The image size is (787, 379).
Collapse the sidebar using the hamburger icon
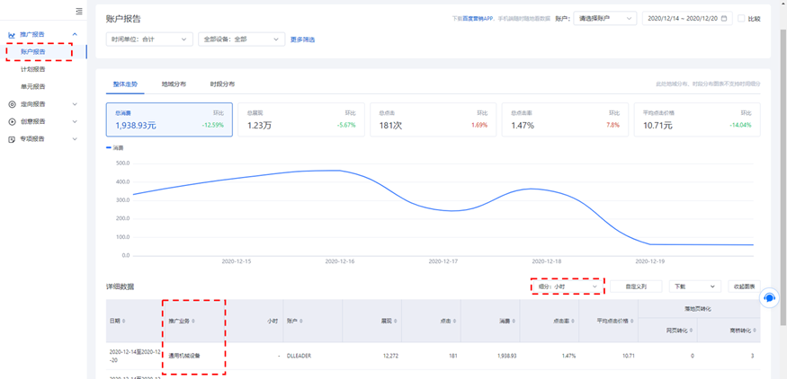pos(79,12)
